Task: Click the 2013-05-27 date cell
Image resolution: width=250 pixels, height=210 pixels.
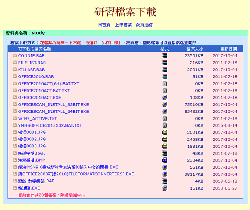Action: 225,188
